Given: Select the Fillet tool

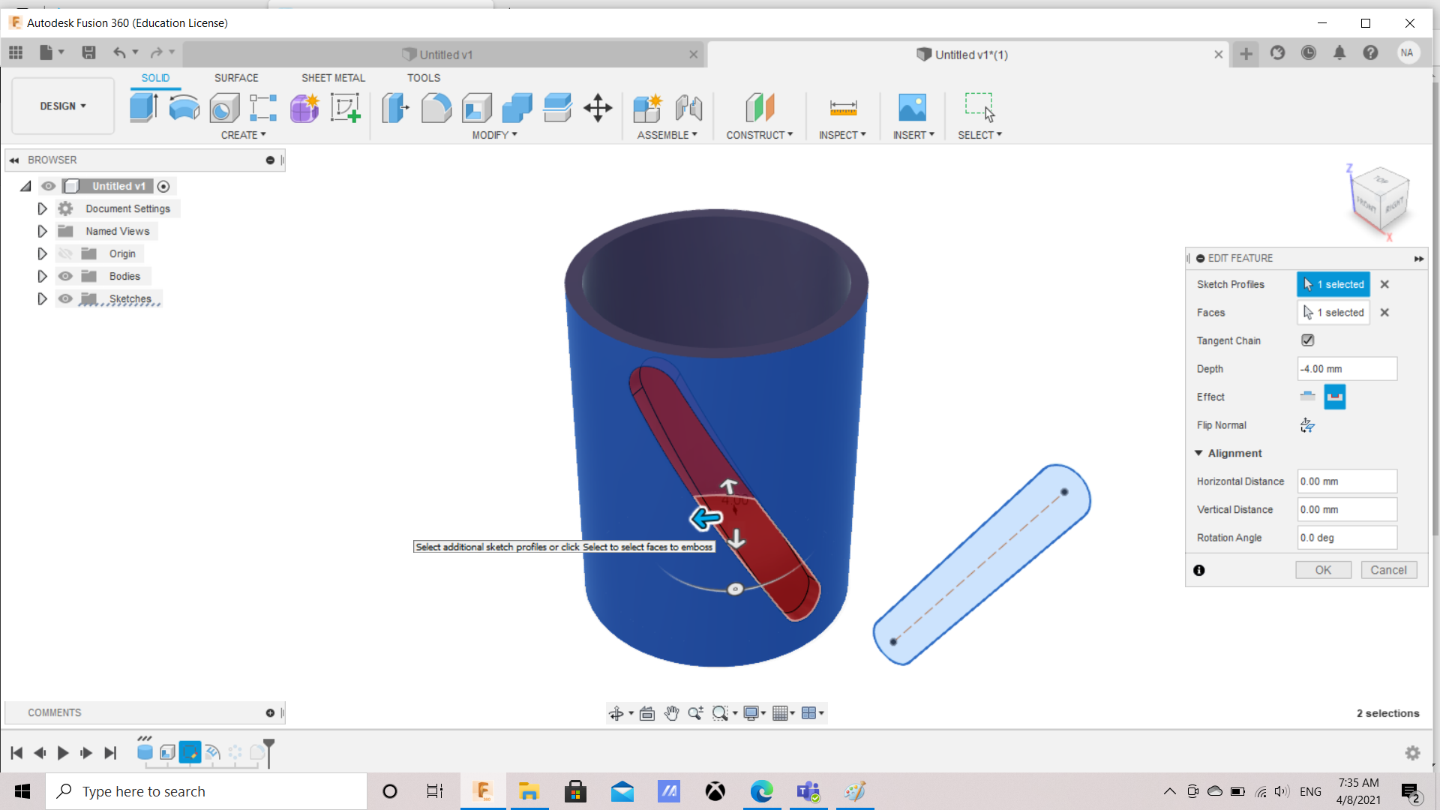Looking at the screenshot, I should click(x=436, y=108).
